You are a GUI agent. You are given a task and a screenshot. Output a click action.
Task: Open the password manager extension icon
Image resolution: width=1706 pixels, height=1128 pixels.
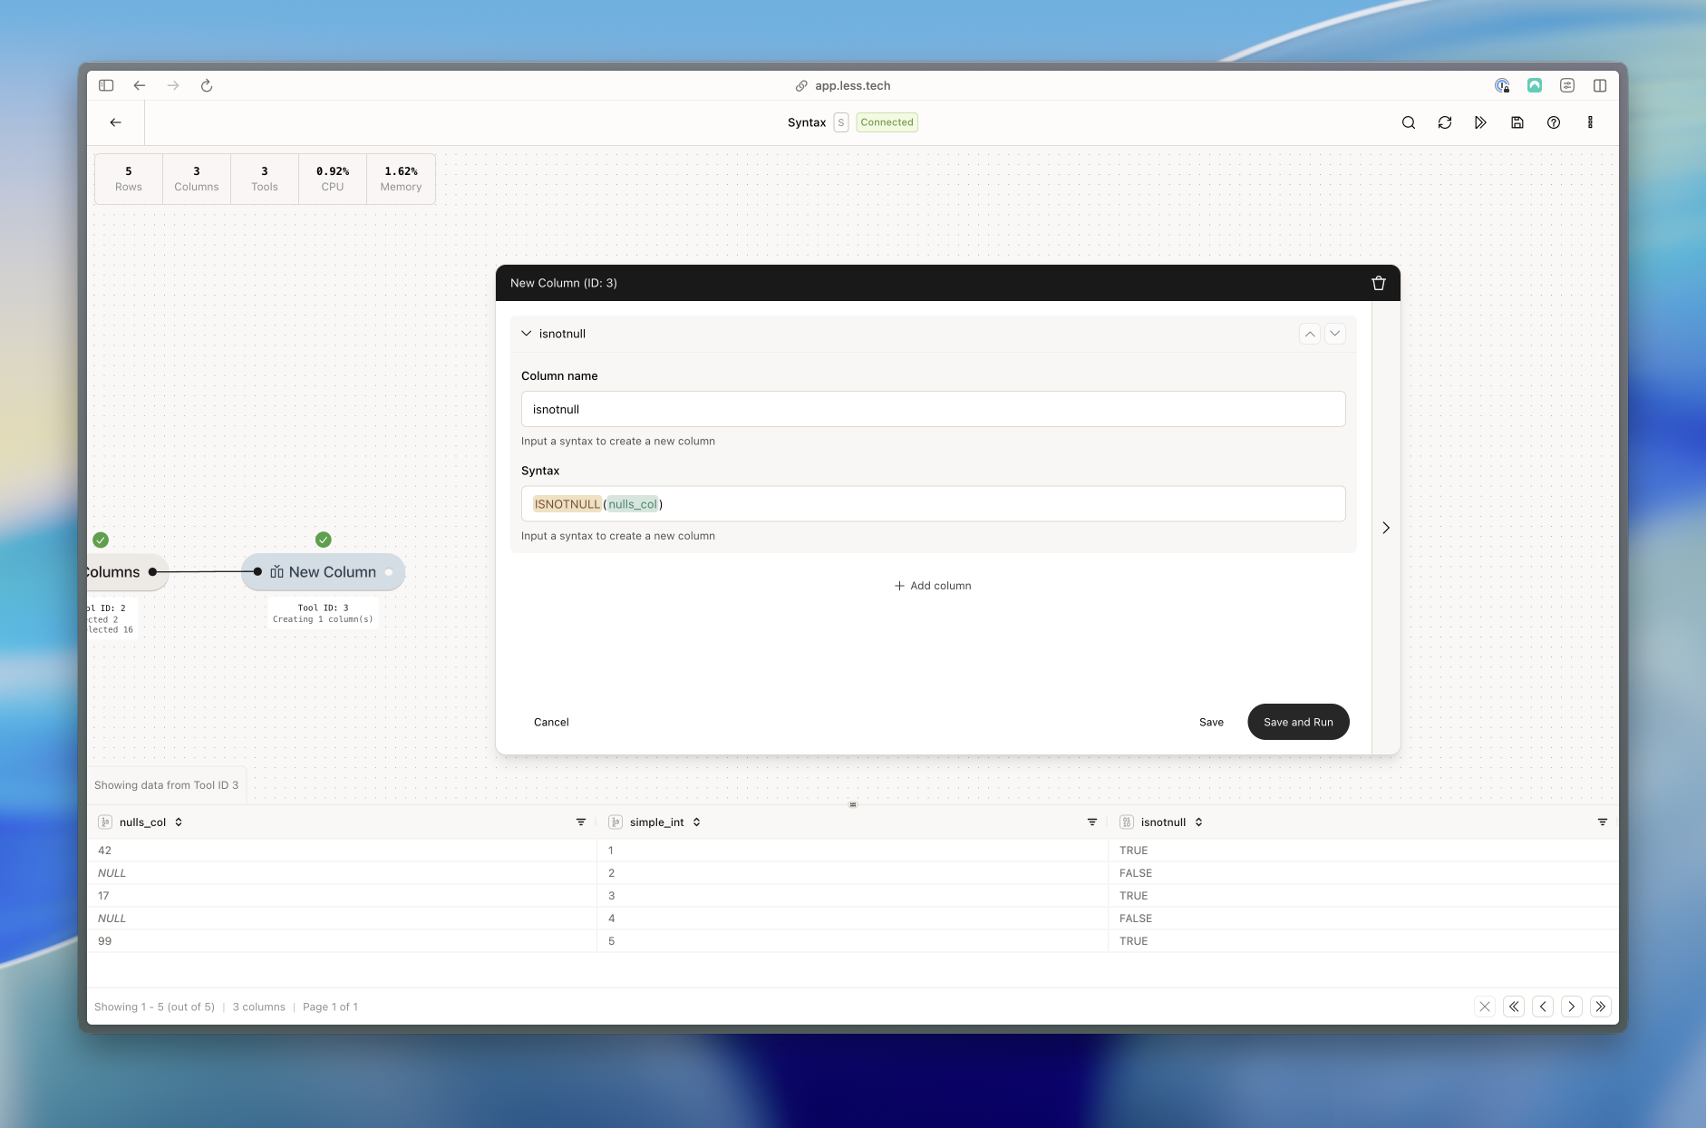pyautogui.click(x=1502, y=85)
